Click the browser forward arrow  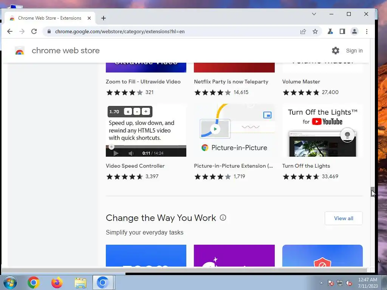22,31
